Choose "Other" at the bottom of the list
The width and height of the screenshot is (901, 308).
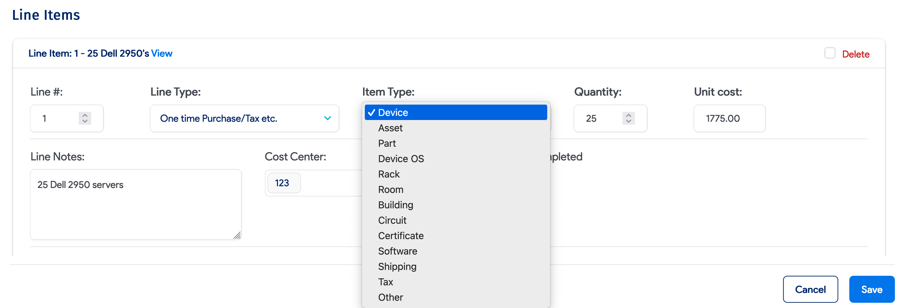tap(391, 297)
